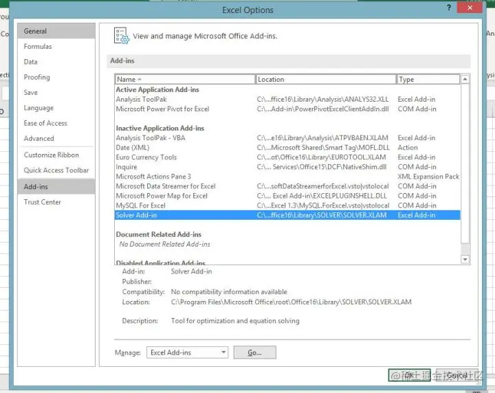Open the General options category
The image size is (495, 393).
56,31
